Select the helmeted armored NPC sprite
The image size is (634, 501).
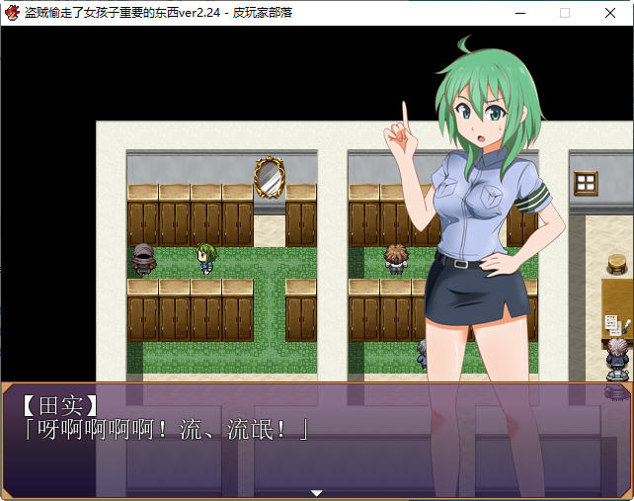point(144,260)
